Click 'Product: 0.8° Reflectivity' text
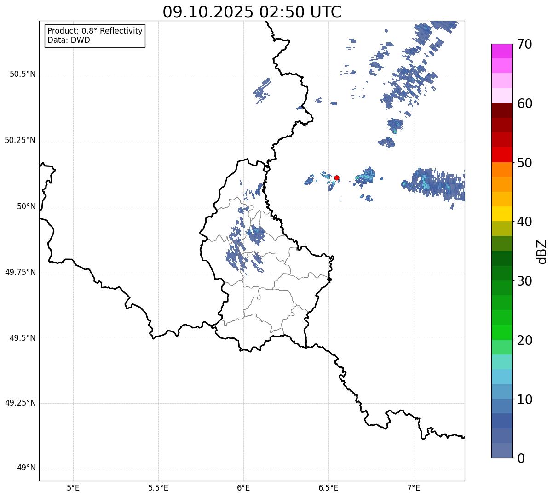 [x=95, y=31]
